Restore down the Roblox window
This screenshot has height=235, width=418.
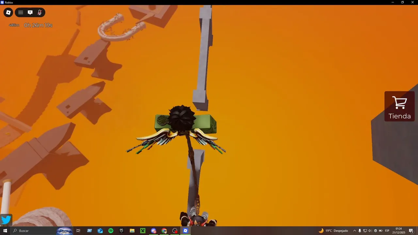(x=402, y=2)
